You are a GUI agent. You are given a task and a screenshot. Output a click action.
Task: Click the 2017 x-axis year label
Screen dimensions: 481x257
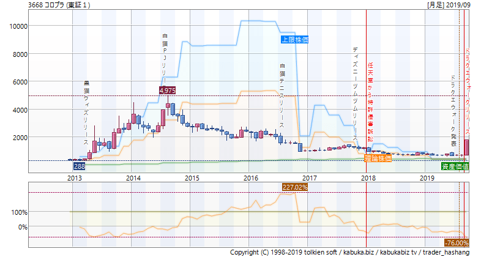coord(309,178)
